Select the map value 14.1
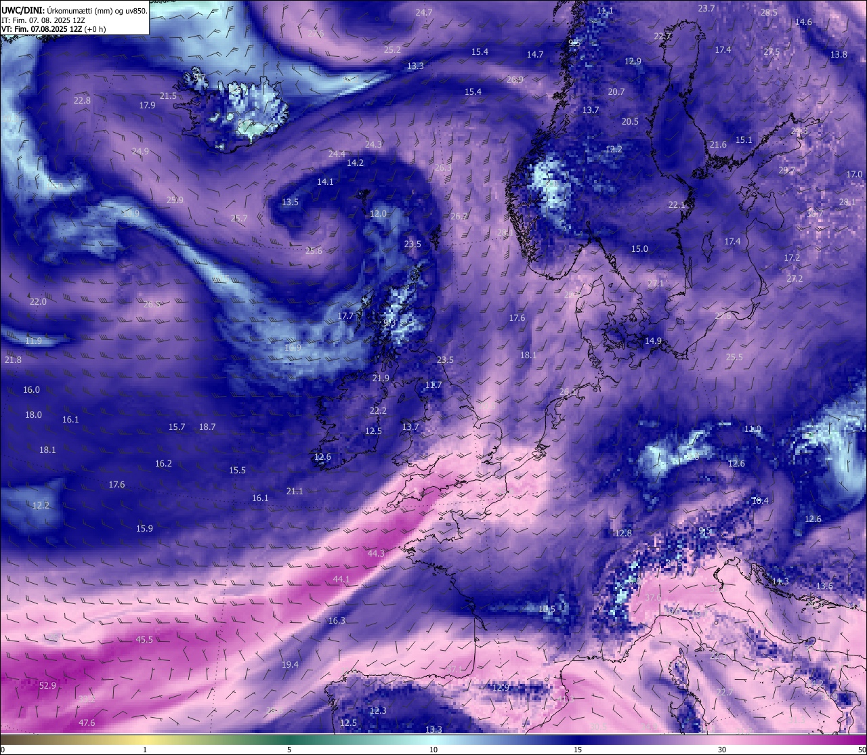 (x=325, y=181)
